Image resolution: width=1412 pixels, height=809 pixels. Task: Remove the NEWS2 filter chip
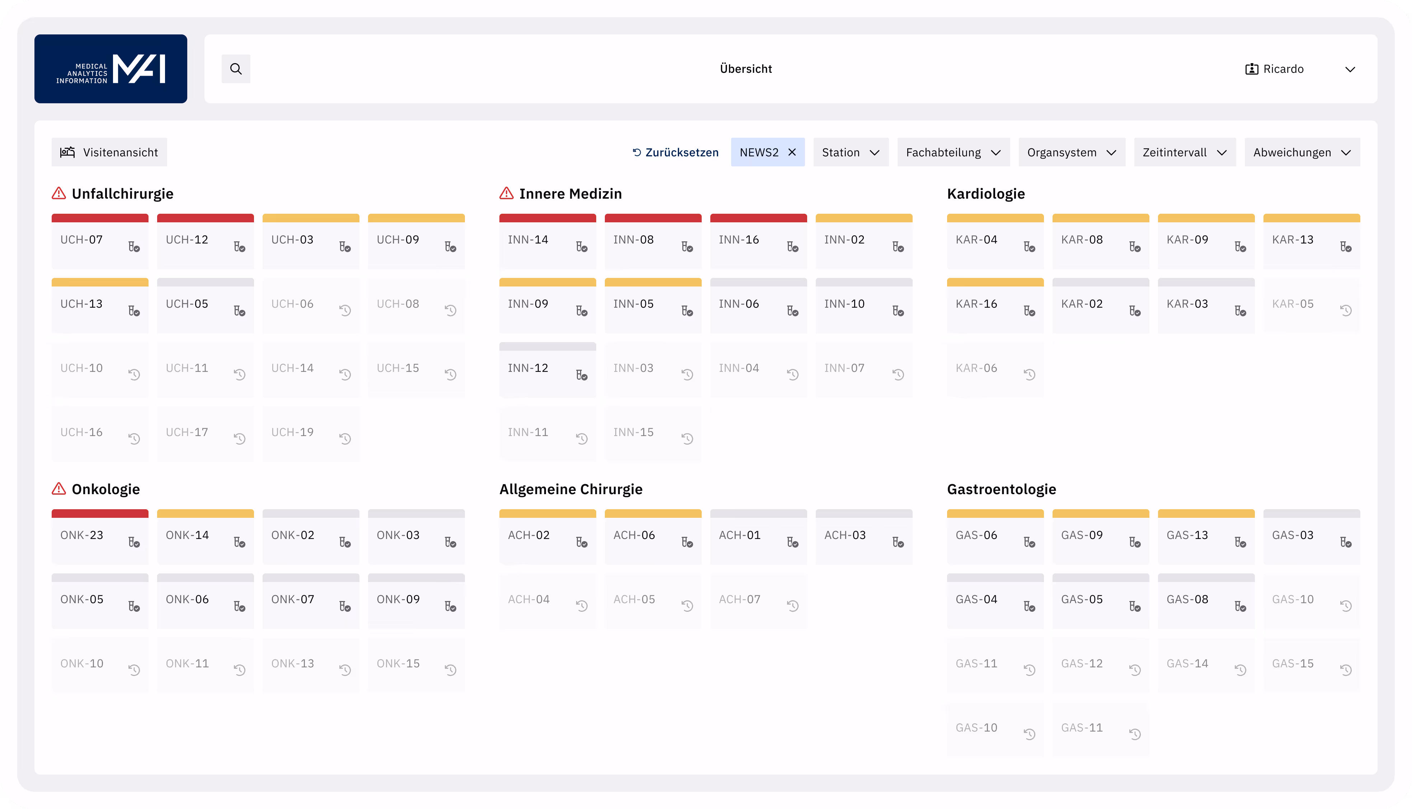point(792,152)
